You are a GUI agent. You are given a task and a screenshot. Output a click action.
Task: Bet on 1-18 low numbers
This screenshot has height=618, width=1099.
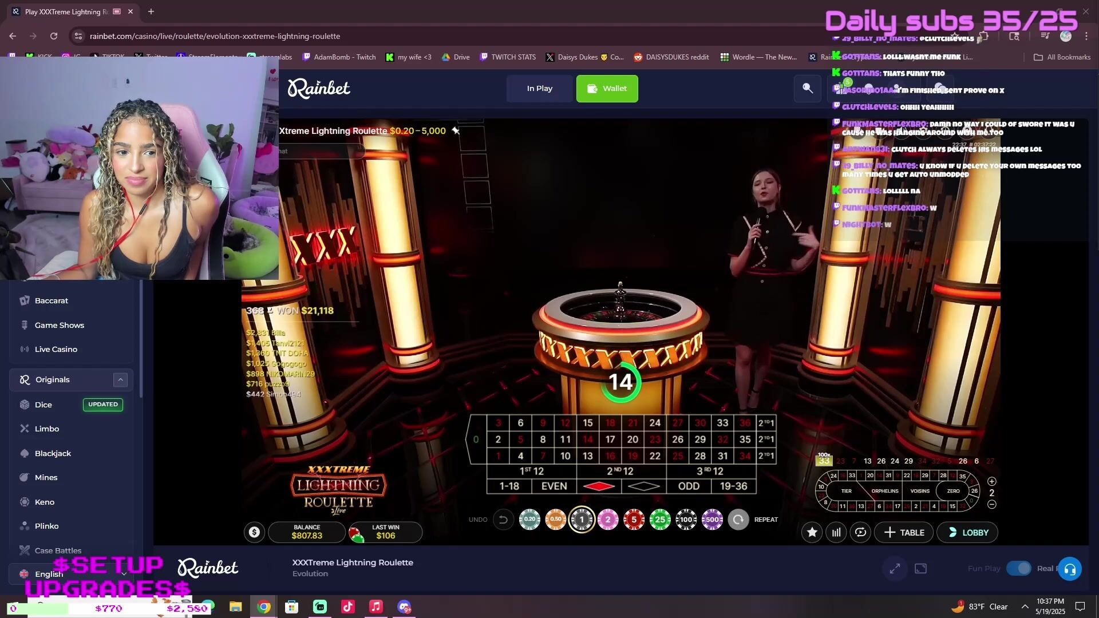click(509, 486)
